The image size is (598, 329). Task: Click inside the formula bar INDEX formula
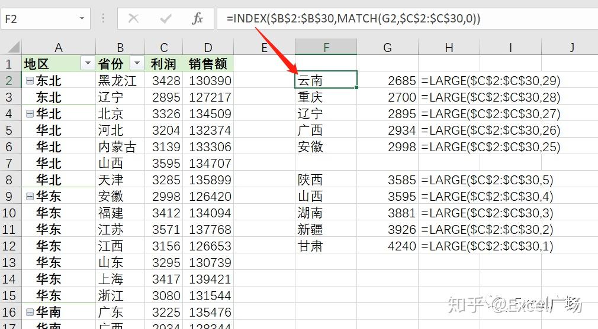click(x=353, y=18)
